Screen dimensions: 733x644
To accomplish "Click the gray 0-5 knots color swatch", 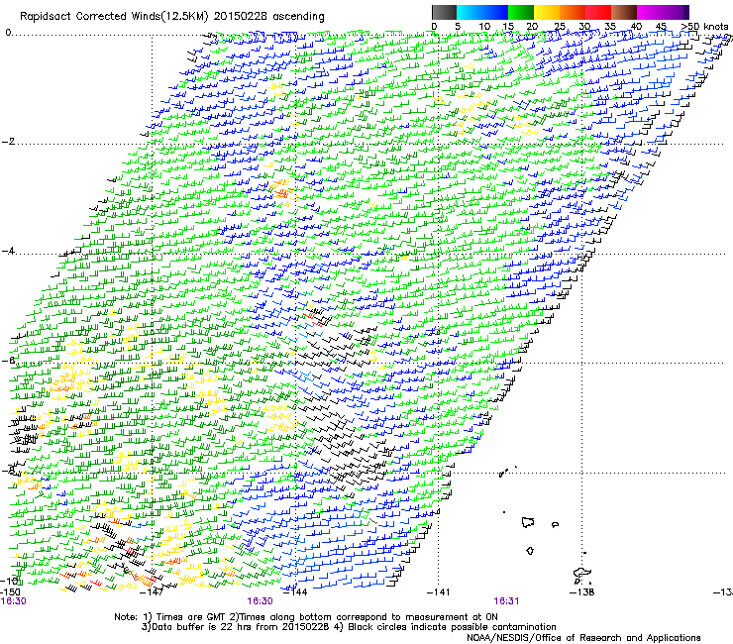I will (x=444, y=12).
